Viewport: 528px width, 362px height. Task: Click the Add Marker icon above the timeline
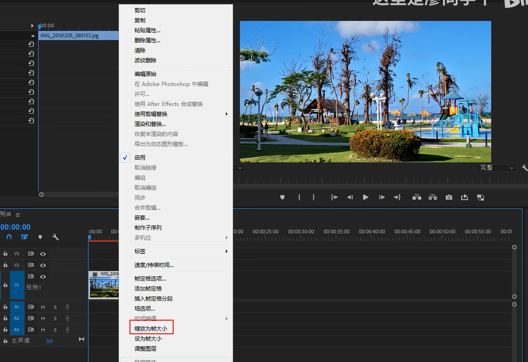40,237
